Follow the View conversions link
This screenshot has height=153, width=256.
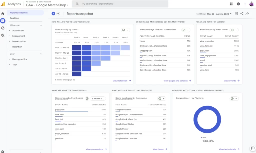pyautogui.click(x=96, y=149)
